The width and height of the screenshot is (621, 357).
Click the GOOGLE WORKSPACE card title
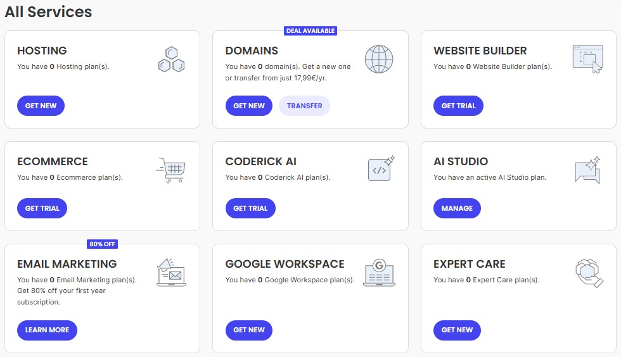[x=285, y=264]
